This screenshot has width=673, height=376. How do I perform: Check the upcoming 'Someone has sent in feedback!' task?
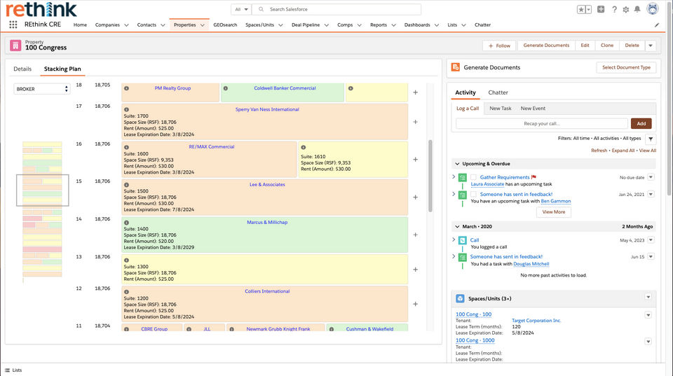click(474, 194)
